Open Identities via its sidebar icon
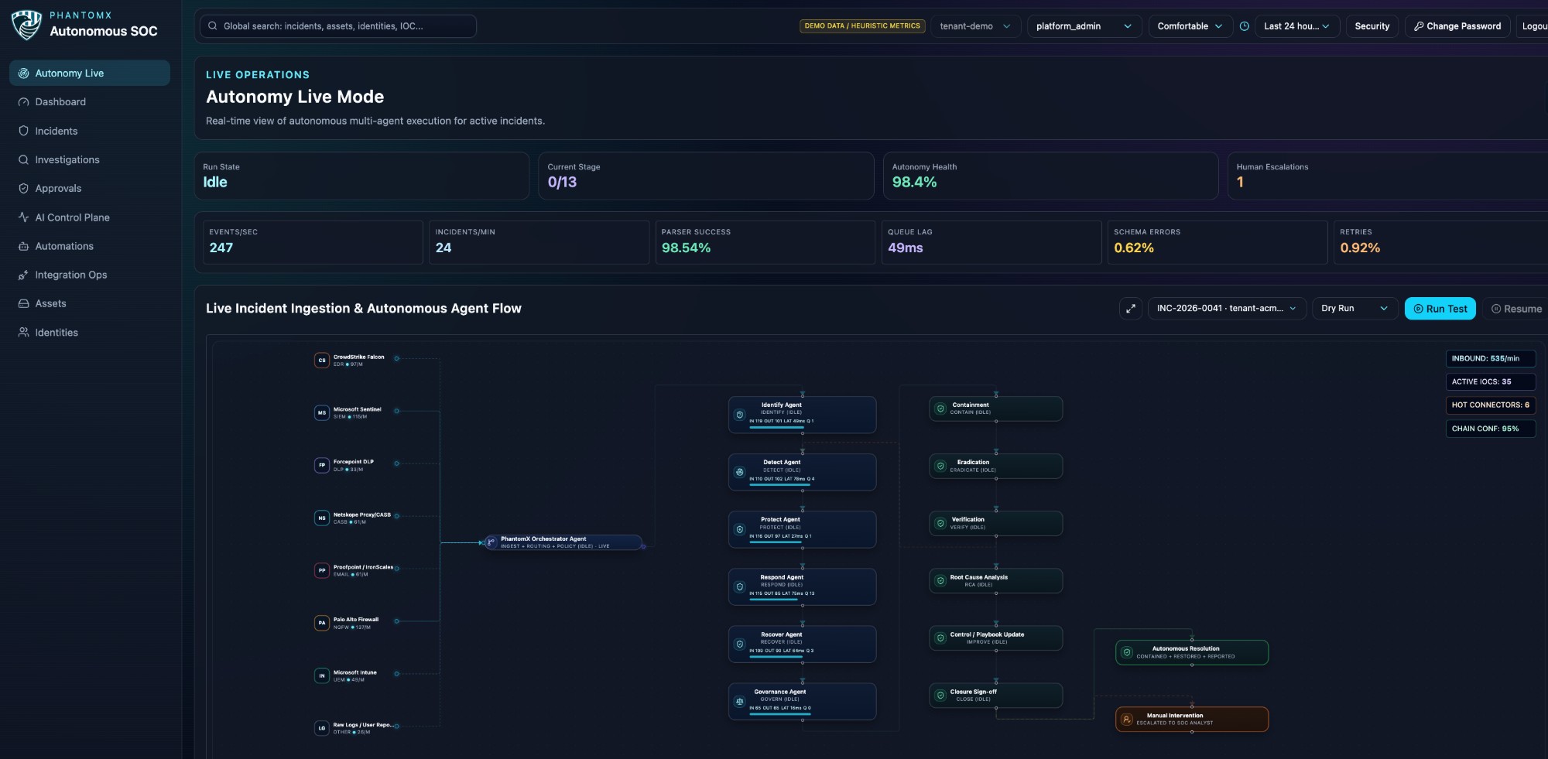Screen dimensions: 1548x759 tap(22, 332)
